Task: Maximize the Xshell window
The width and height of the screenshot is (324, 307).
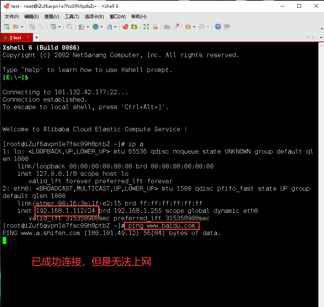Action: click(299, 6)
